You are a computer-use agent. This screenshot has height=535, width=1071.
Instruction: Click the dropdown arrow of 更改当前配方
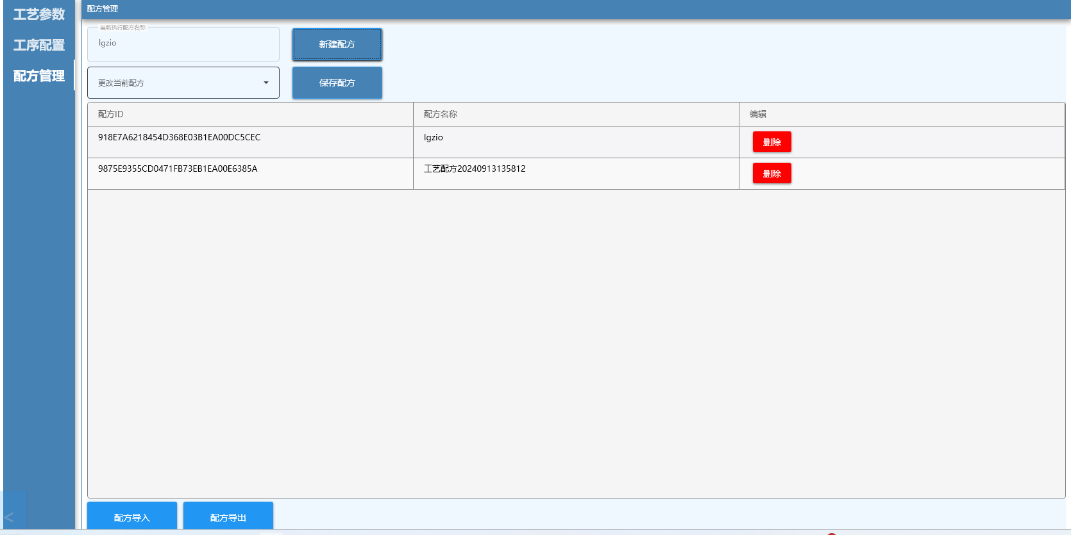pos(266,83)
